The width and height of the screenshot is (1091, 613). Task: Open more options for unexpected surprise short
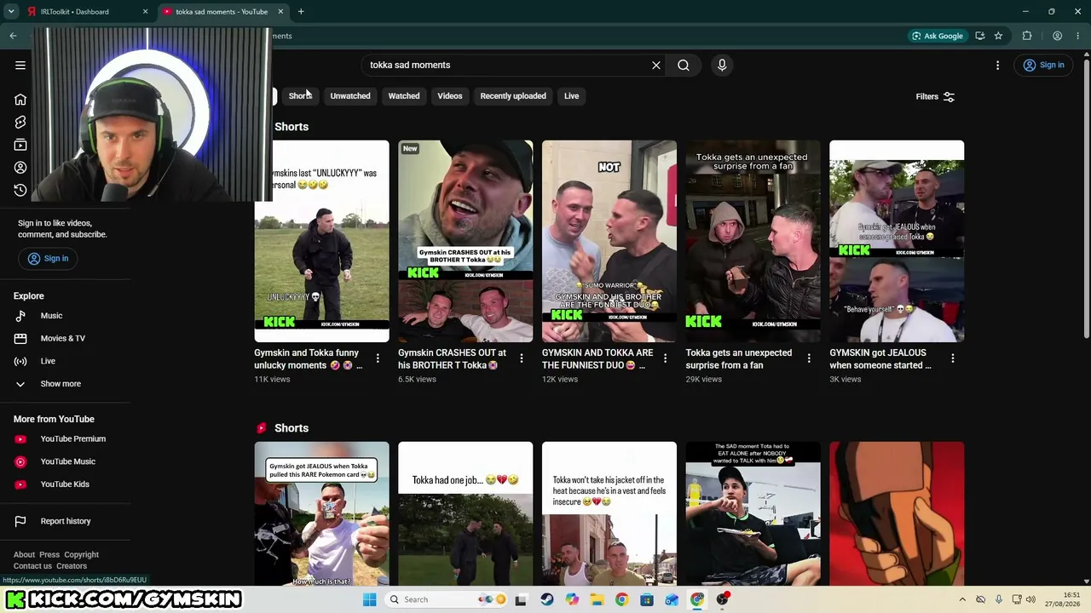[x=809, y=358]
